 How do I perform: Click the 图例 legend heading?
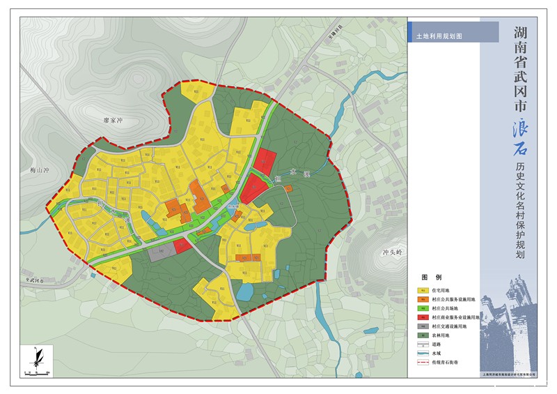(x=432, y=277)
